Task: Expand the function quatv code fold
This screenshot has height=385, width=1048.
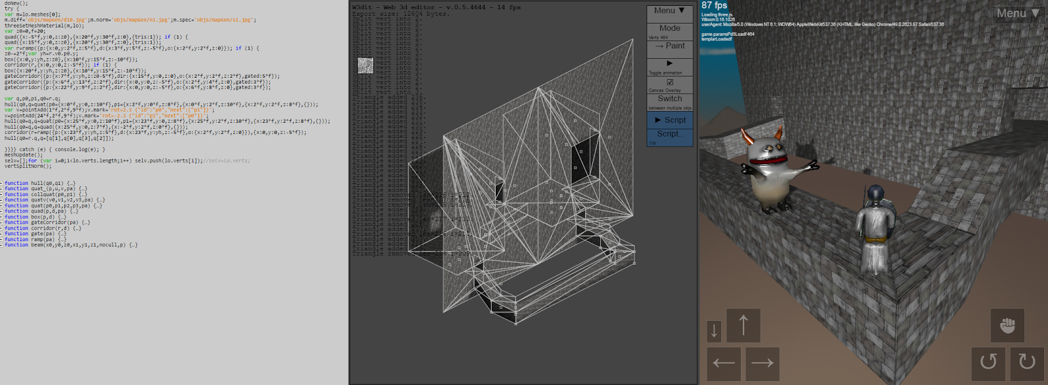Action: (2, 200)
